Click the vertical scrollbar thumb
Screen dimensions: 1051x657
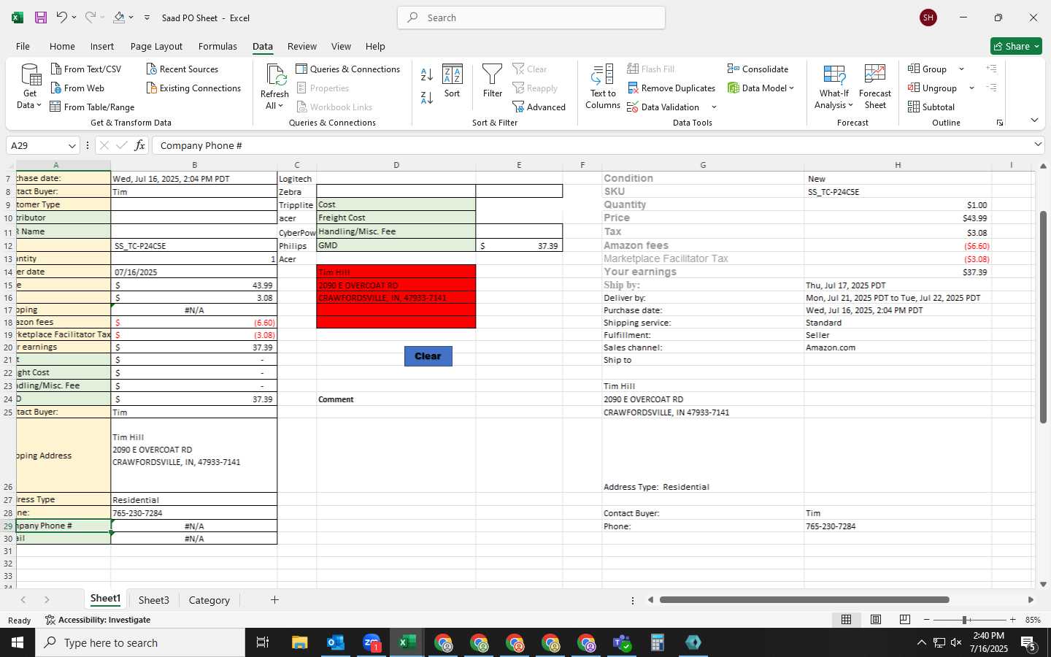coord(1043,317)
